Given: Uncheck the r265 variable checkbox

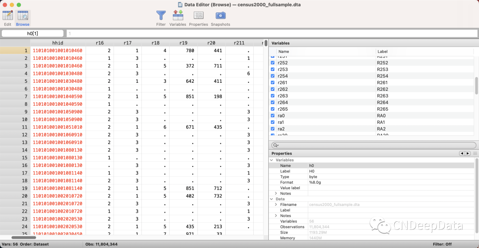Looking at the screenshot, I should 273,109.
